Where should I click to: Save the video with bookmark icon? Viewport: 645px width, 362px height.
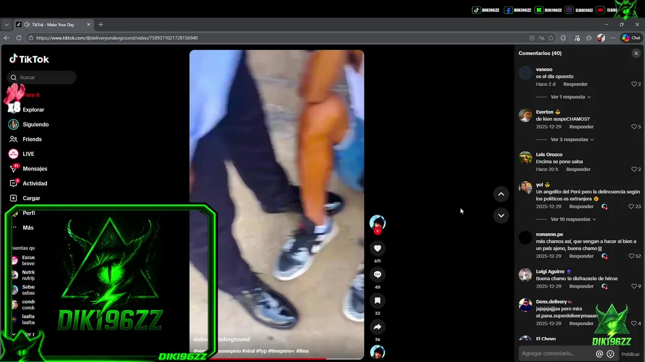tap(377, 300)
